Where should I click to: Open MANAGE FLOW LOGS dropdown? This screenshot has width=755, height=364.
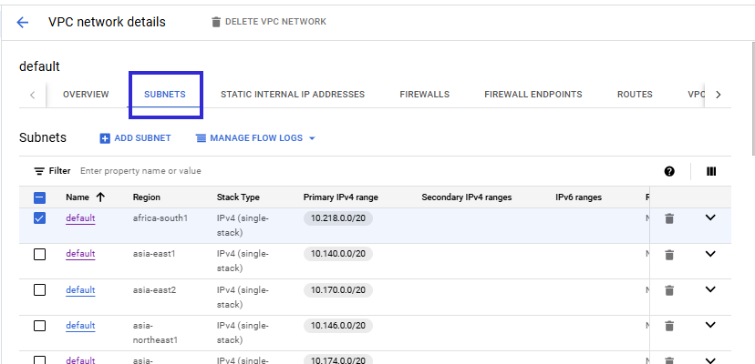click(255, 138)
